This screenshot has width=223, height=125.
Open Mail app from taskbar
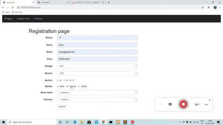point(97,122)
